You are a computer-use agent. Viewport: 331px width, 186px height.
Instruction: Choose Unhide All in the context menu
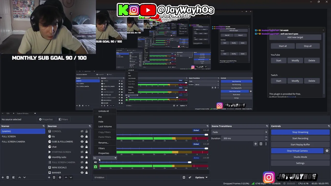pos(103,111)
